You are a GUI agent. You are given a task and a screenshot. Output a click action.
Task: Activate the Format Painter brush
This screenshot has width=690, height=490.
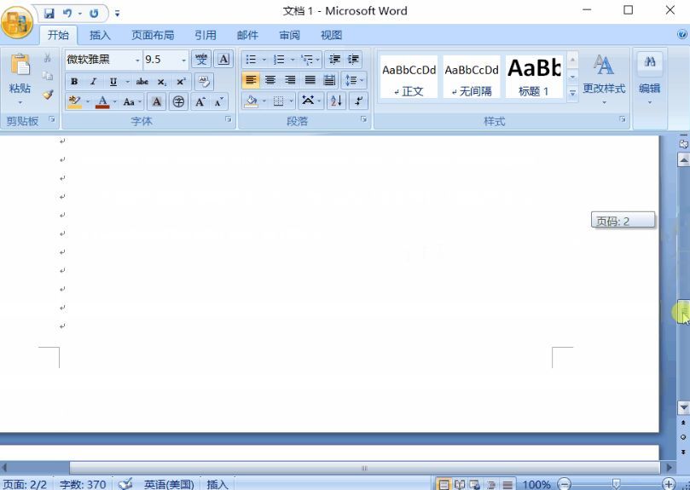click(48, 94)
